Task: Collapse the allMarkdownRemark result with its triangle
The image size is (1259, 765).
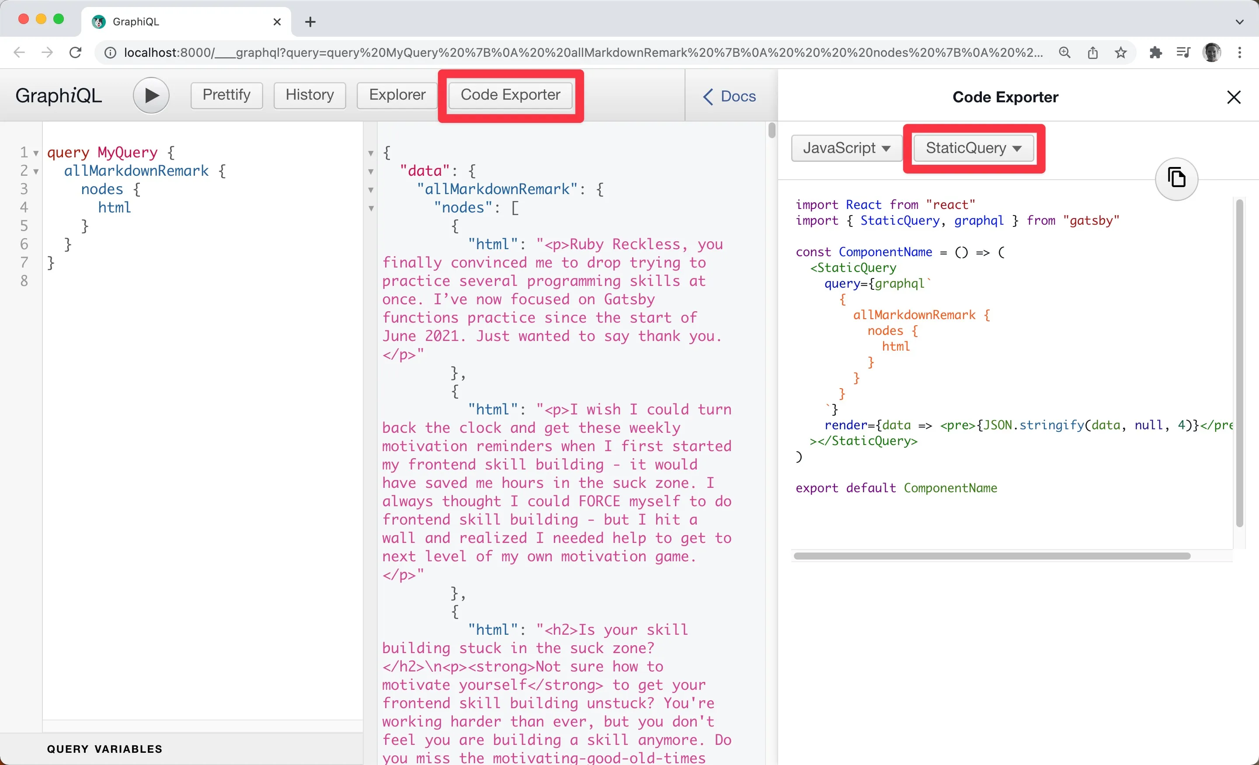Action: click(x=370, y=190)
